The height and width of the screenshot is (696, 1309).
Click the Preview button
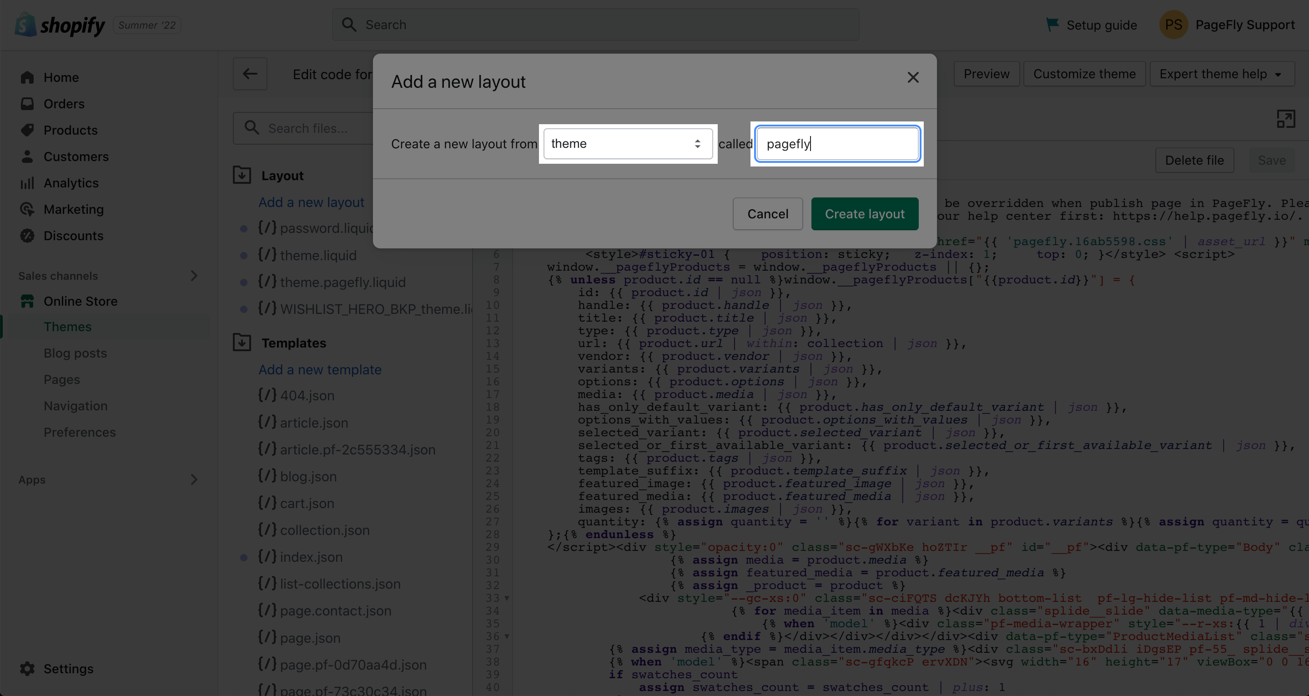pyautogui.click(x=987, y=74)
